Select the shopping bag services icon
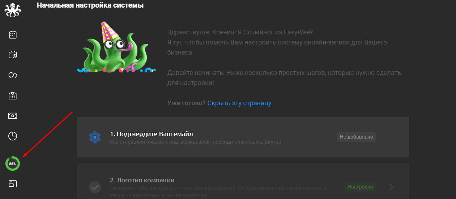This screenshot has height=199, width=456. click(13, 96)
